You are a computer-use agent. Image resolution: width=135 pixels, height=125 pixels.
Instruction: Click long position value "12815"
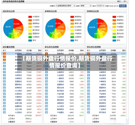click(x=71, y=72)
